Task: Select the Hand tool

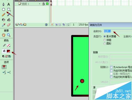Action: (x=4, y=35)
